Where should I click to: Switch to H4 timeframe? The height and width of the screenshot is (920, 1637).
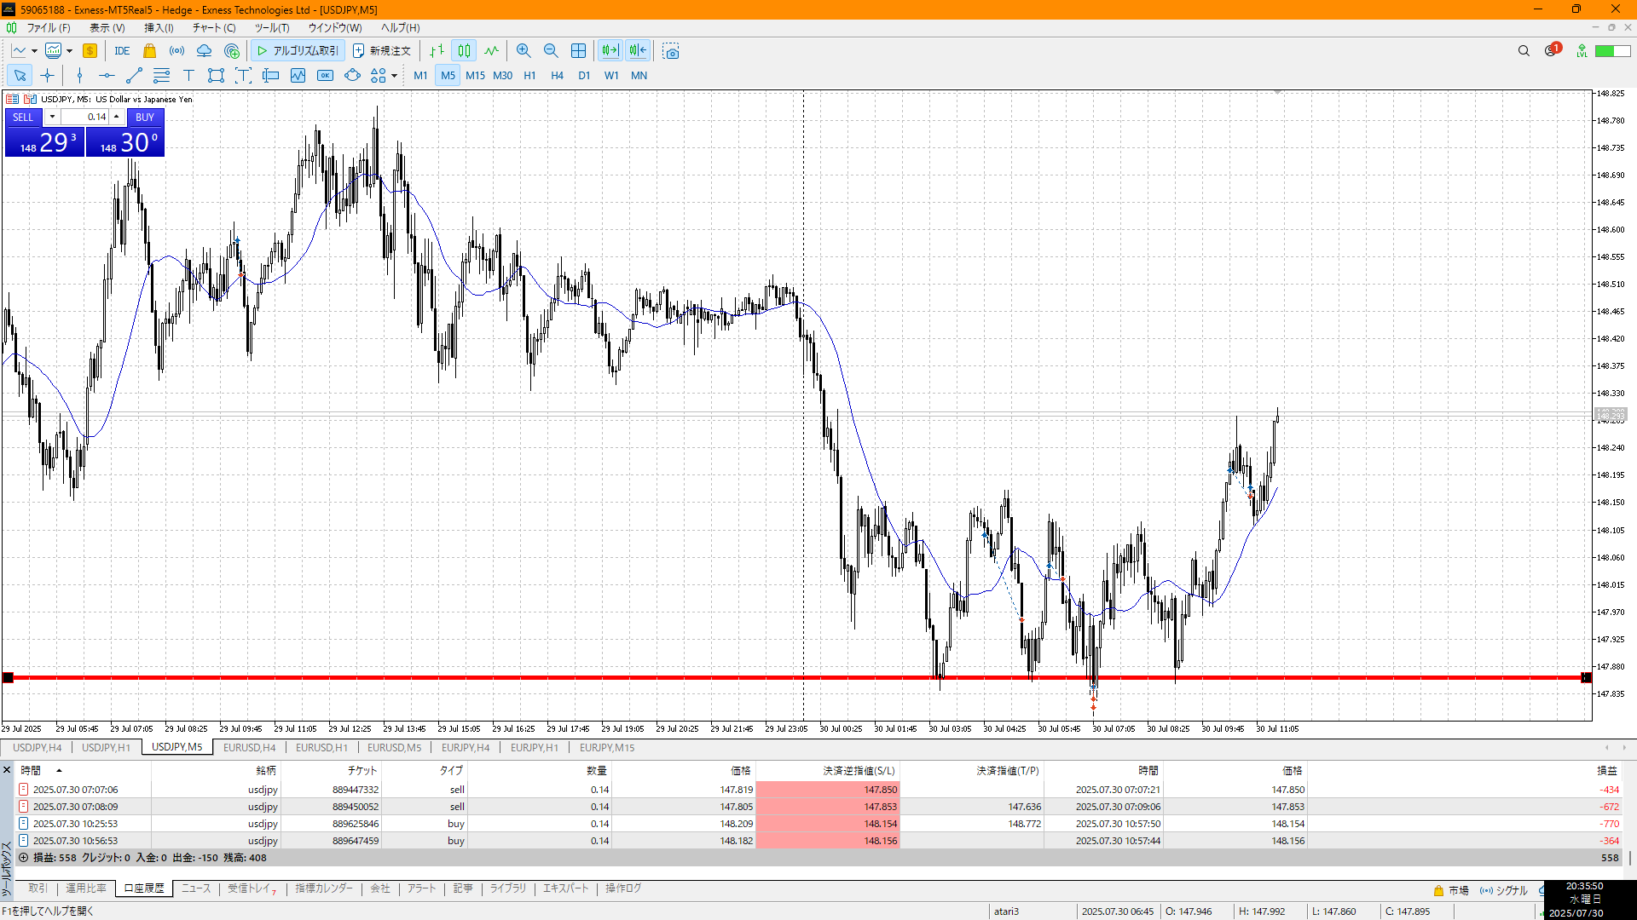pos(557,76)
